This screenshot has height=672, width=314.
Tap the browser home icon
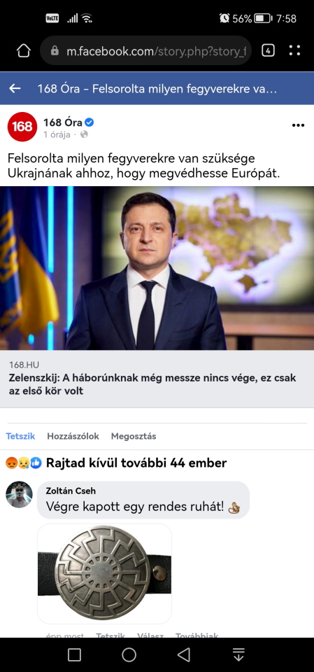(x=24, y=51)
